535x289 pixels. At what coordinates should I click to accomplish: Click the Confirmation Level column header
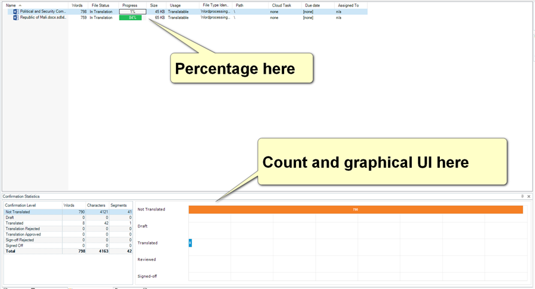(20, 205)
